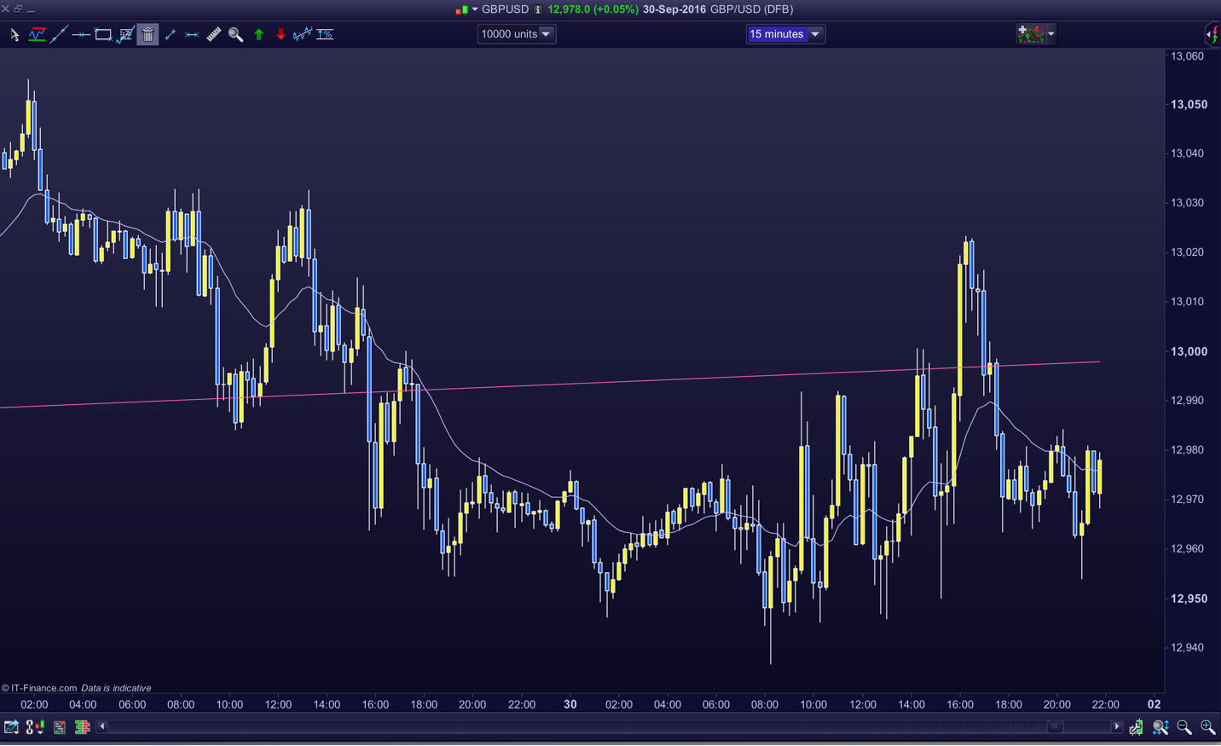1221x746 pixels.
Task: Click the green up arrow buy marker
Action: [x=259, y=34]
